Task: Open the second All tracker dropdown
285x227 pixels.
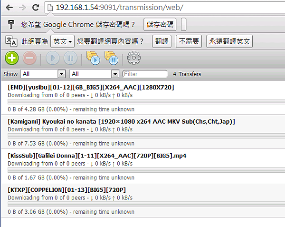Action: (x=95, y=74)
